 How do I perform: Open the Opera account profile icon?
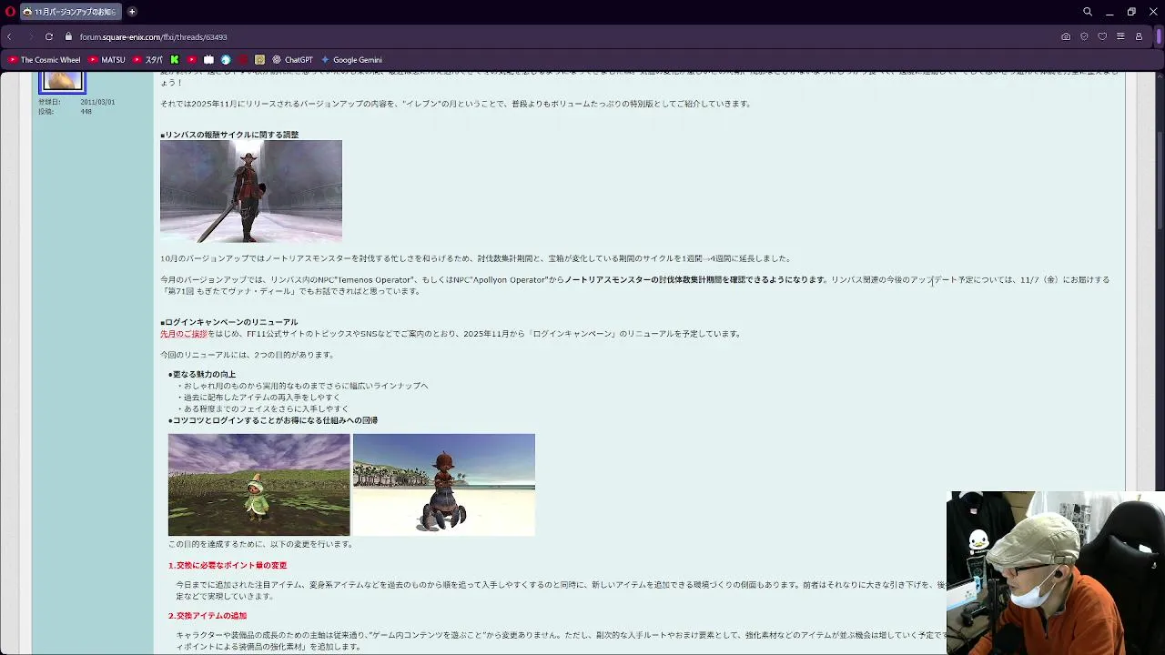pyautogui.click(x=1139, y=37)
